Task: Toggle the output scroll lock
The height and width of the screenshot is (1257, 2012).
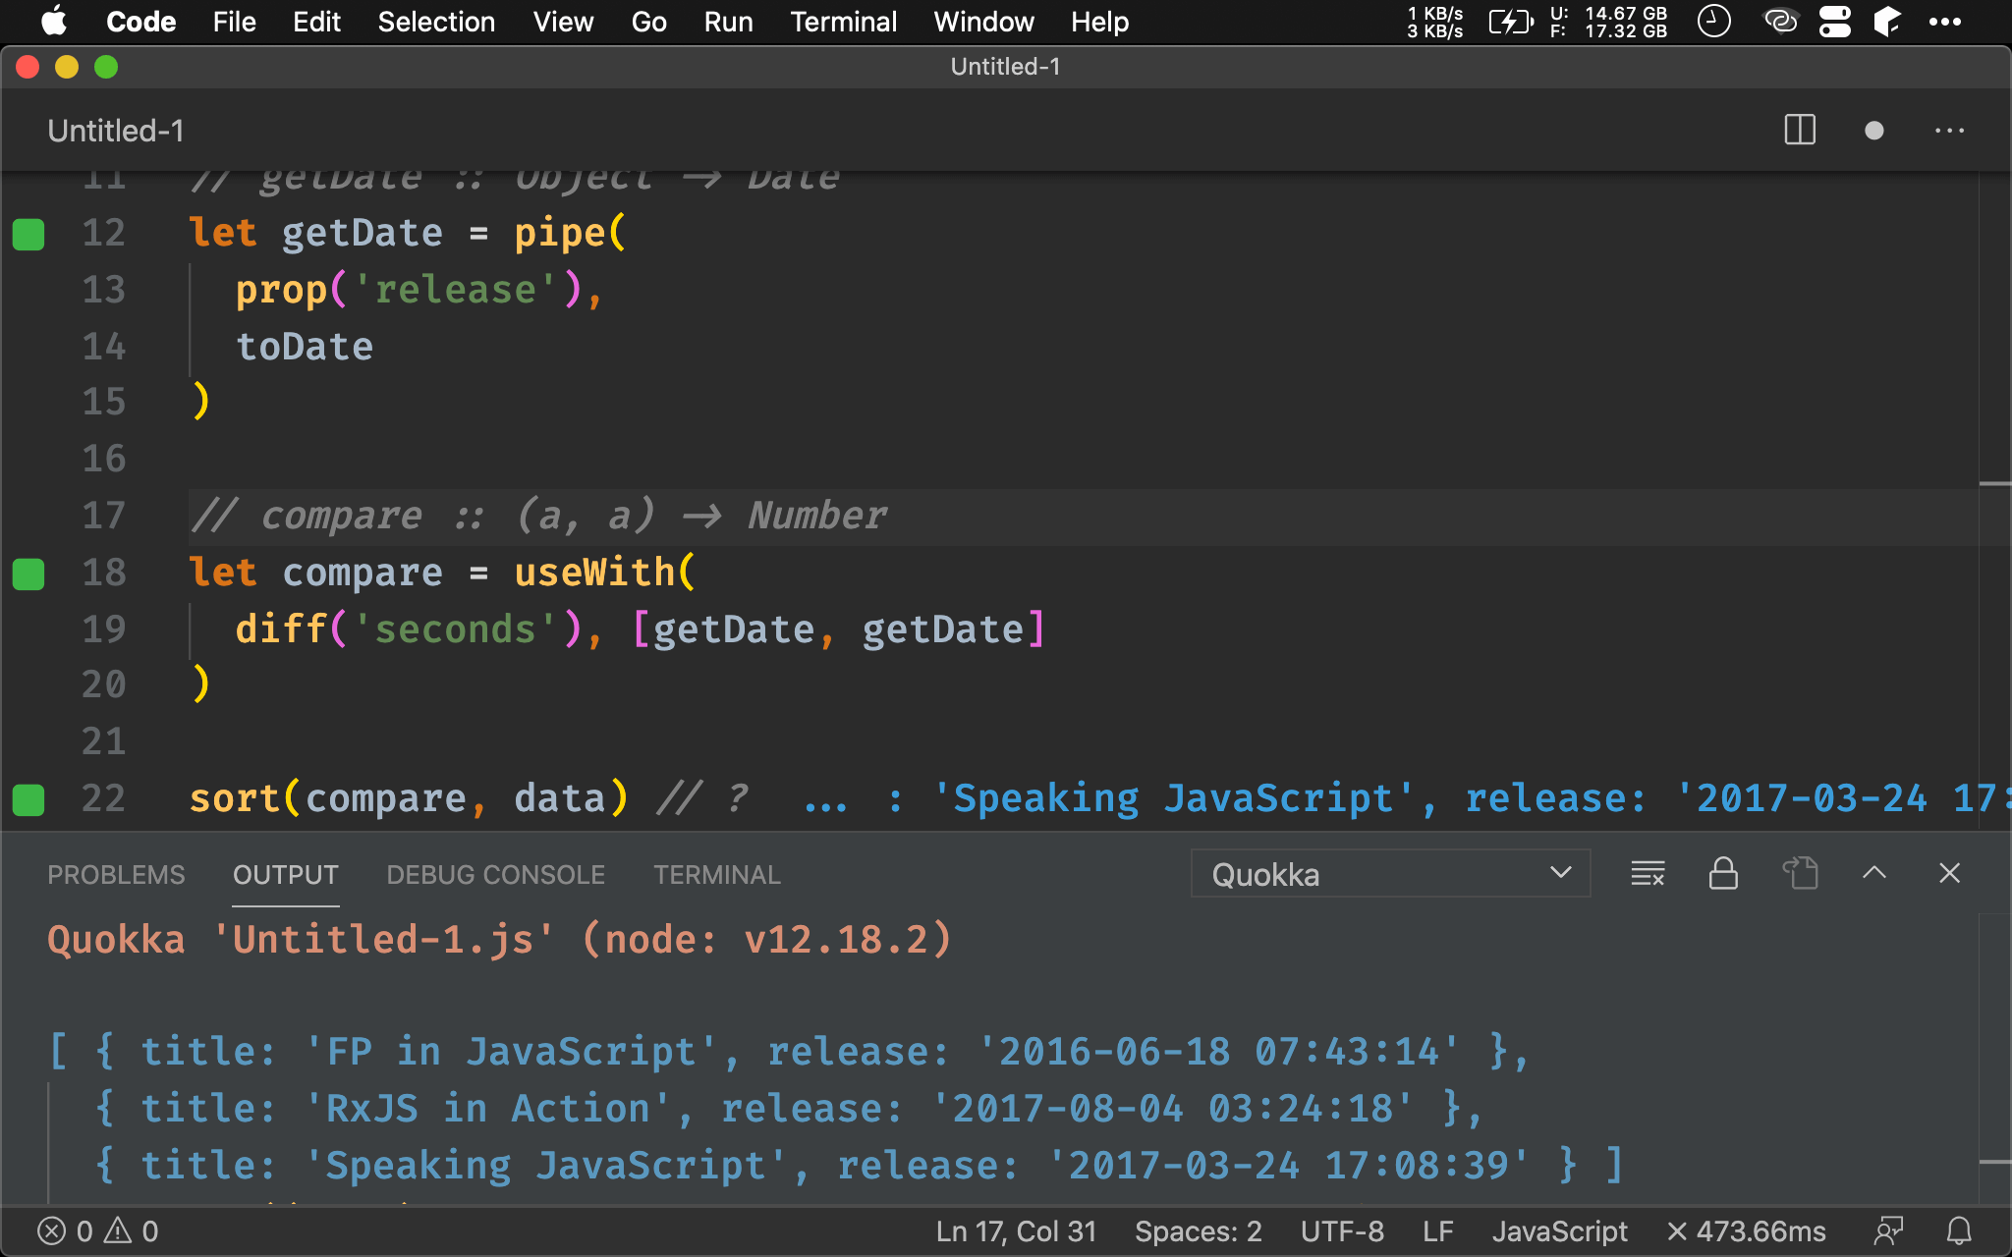Action: coord(1723,873)
